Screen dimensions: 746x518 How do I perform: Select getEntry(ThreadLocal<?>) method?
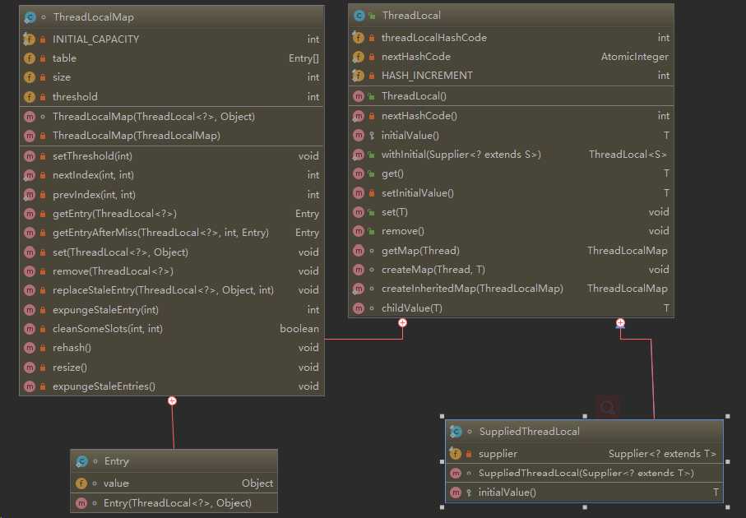[x=172, y=214]
